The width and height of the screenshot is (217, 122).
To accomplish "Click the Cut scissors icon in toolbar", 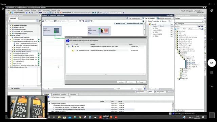I will 29,13.
